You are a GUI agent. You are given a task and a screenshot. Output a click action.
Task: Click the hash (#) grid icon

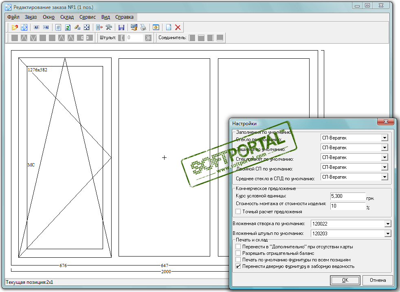58,27
